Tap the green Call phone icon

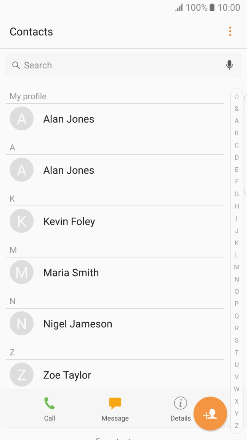pyautogui.click(x=50, y=403)
